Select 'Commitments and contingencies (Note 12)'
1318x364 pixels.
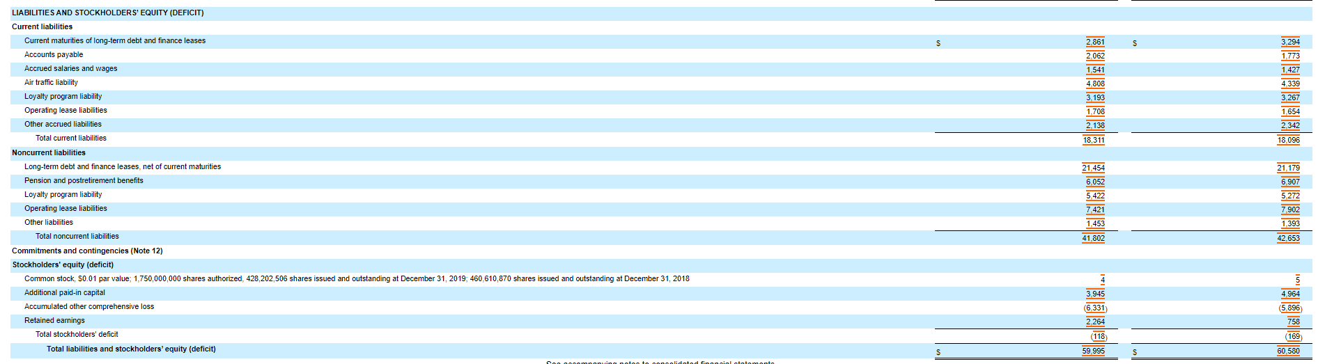pyautogui.click(x=87, y=251)
